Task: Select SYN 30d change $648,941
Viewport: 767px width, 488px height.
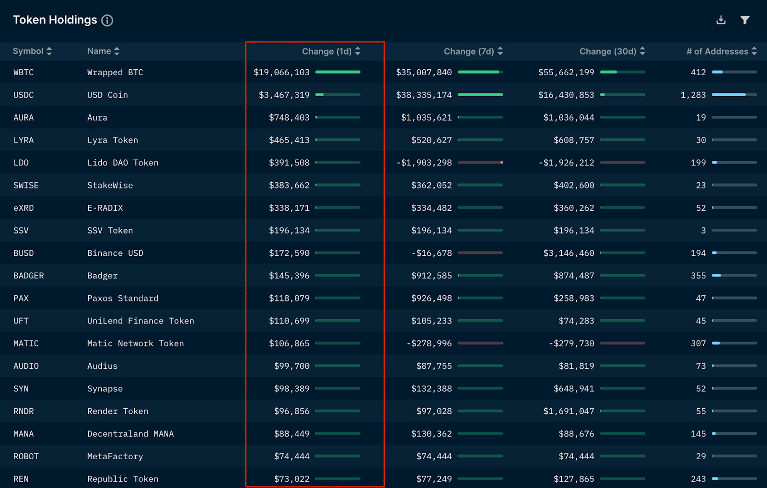Action: click(574, 388)
